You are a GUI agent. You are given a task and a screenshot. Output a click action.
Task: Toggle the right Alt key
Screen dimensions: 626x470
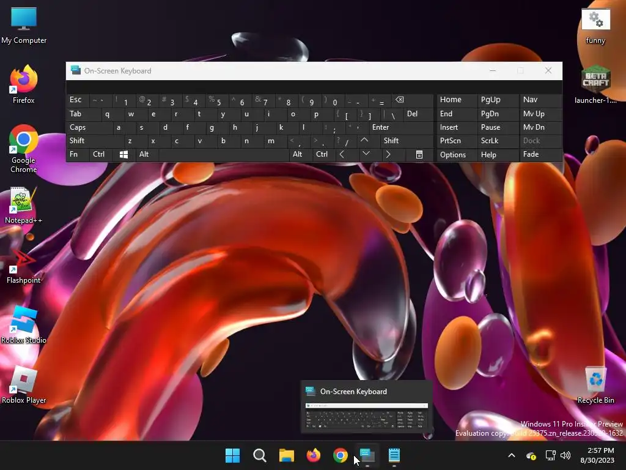(300, 154)
